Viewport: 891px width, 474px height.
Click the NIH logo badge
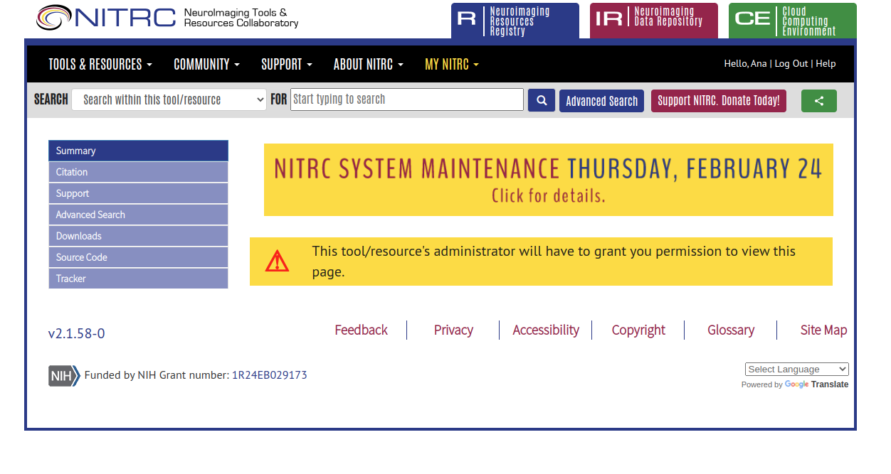pos(63,375)
